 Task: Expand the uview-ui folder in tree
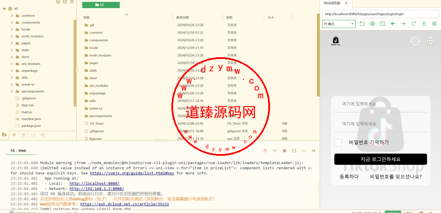[12, 84]
